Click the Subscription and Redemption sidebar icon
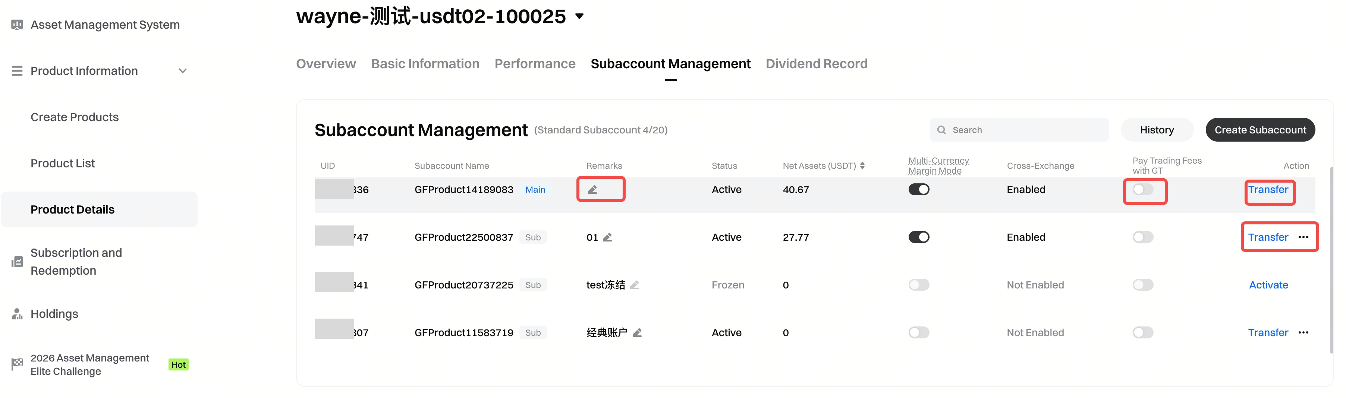The height and width of the screenshot is (398, 1346). point(17,262)
